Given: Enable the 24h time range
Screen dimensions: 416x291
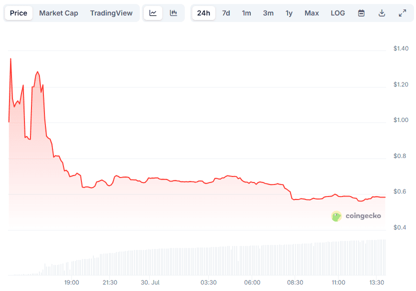Looking at the screenshot, I should pyautogui.click(x=203, y=13).
